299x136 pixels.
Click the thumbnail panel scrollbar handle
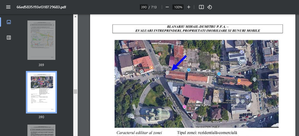(75, 91)
